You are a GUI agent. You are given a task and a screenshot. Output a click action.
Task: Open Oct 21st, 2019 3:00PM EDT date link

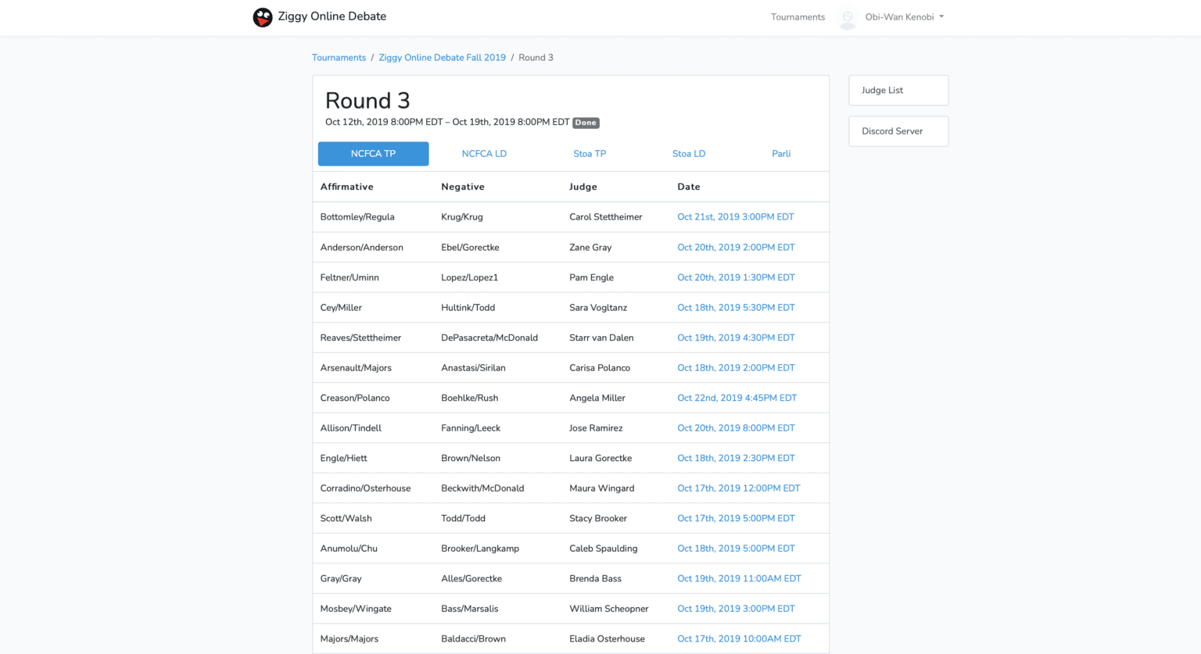[x=735, y=217]
